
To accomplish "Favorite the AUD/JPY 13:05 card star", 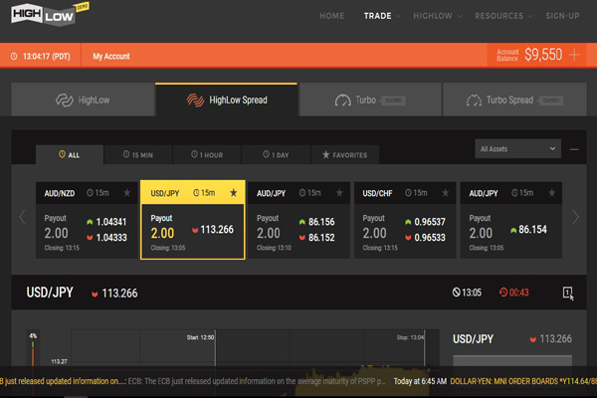I will point(551,193).
